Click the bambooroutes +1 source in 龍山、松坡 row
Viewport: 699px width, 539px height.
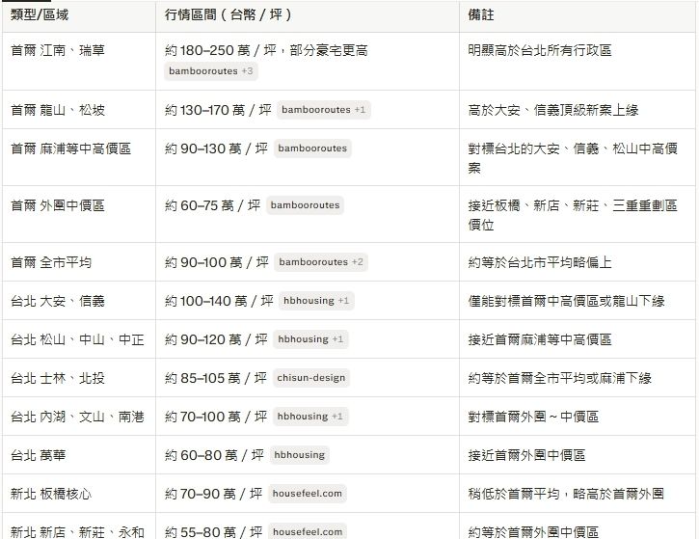323,110
